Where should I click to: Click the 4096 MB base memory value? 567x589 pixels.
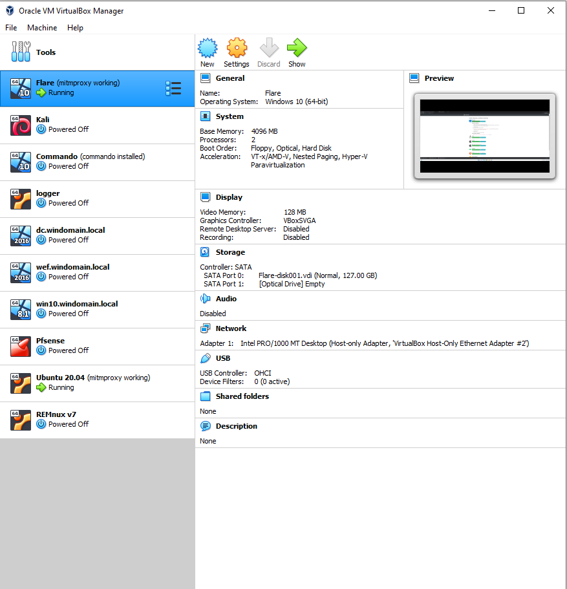pyautogui.click(x=264, y=131)
